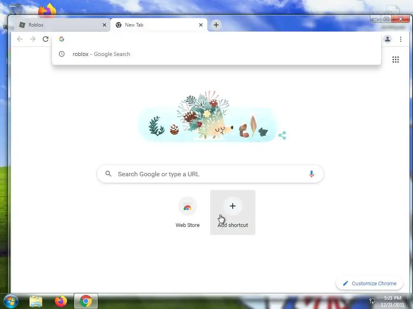Click the magnifier icon in search box

coord(108,174)
